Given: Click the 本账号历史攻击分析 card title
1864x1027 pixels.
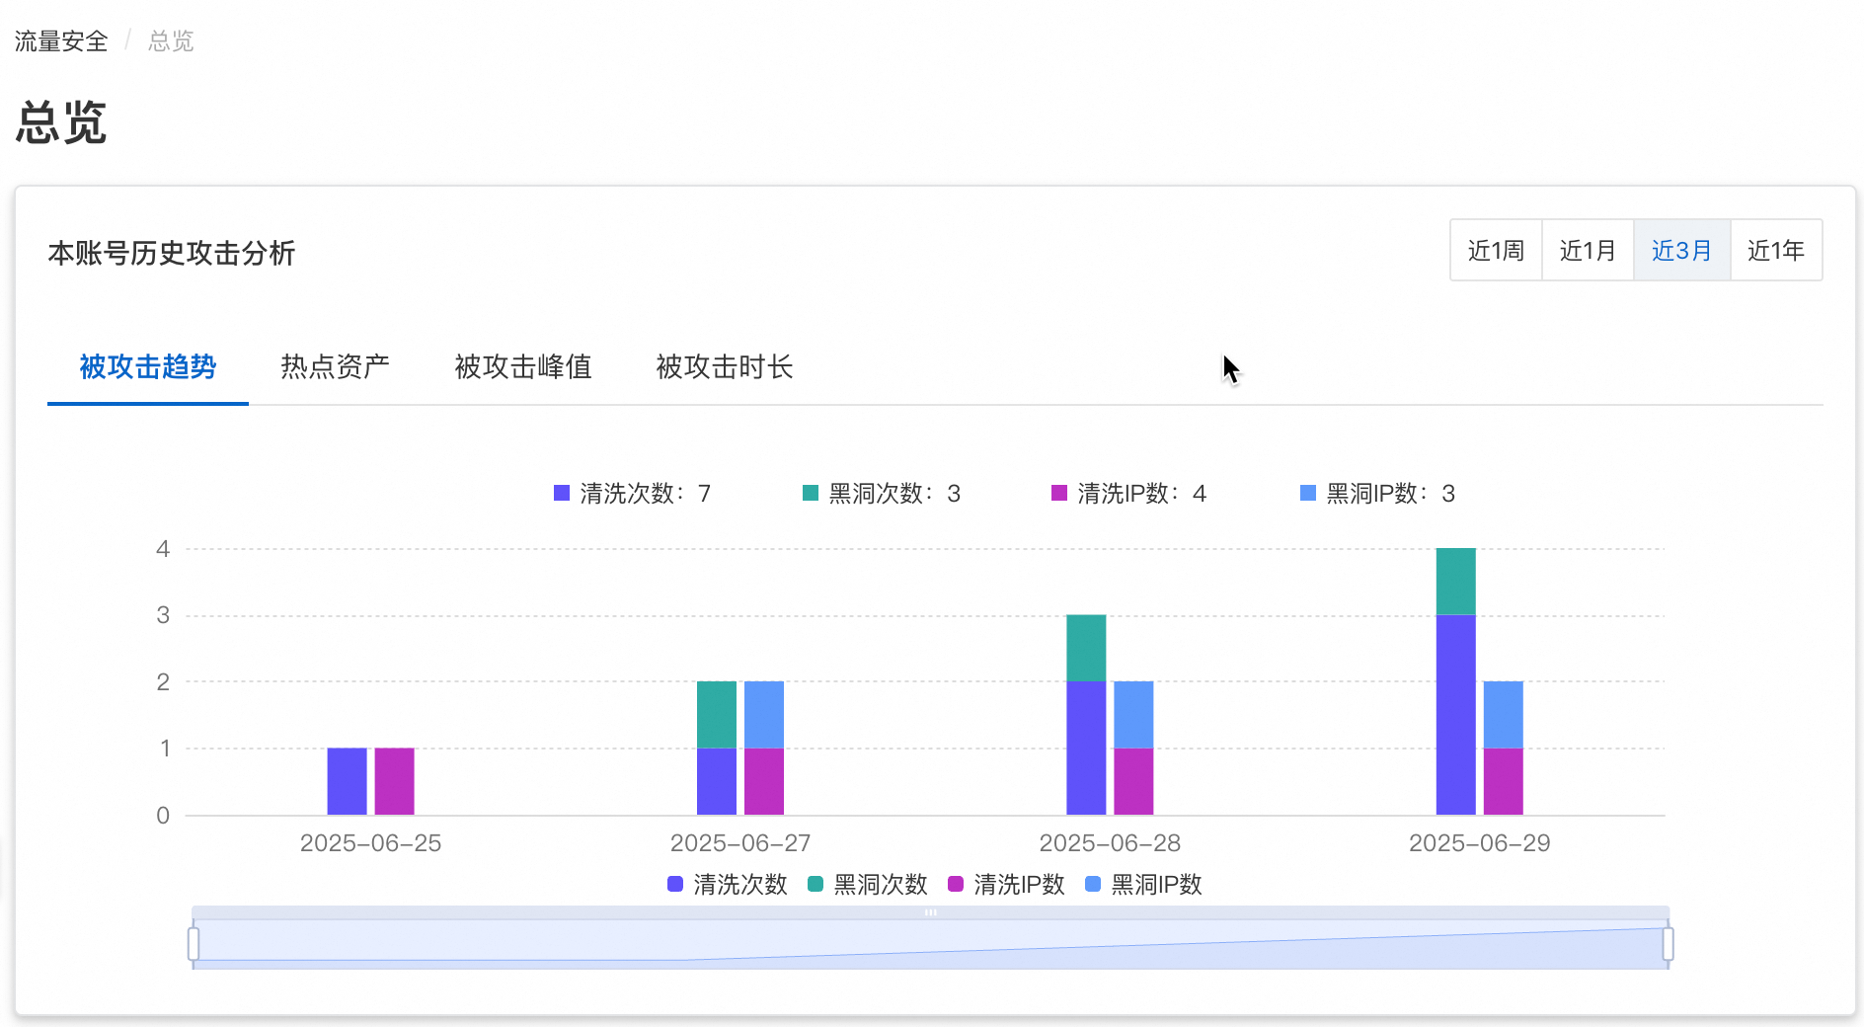Looking at the screenshot, I should click(x=172, y=254).
